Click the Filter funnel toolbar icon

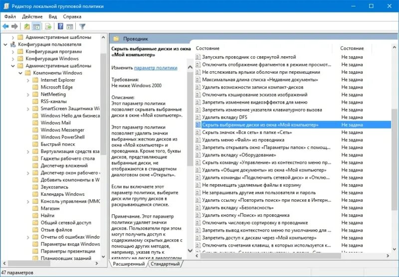point(82,26)
